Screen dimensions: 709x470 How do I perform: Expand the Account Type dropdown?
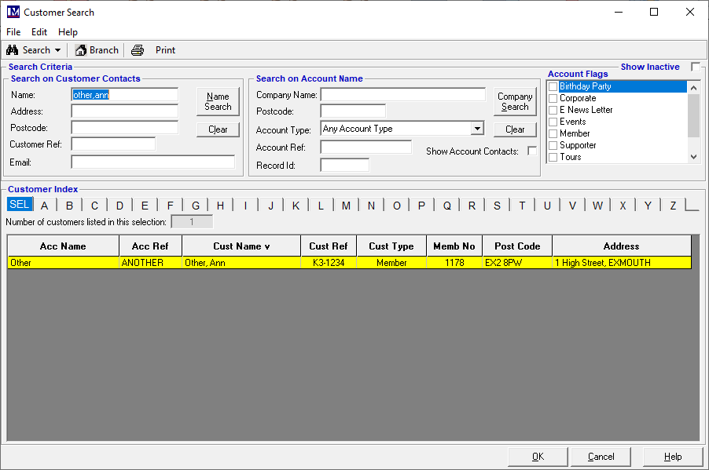tap(477, 129)
